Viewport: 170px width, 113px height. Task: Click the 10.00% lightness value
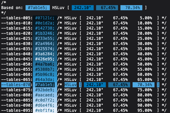click(x=145, y=23)
